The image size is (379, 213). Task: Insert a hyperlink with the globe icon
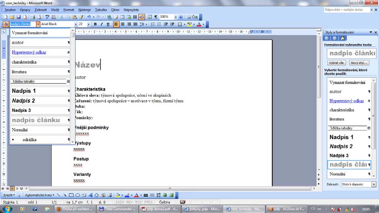[110, 17]
